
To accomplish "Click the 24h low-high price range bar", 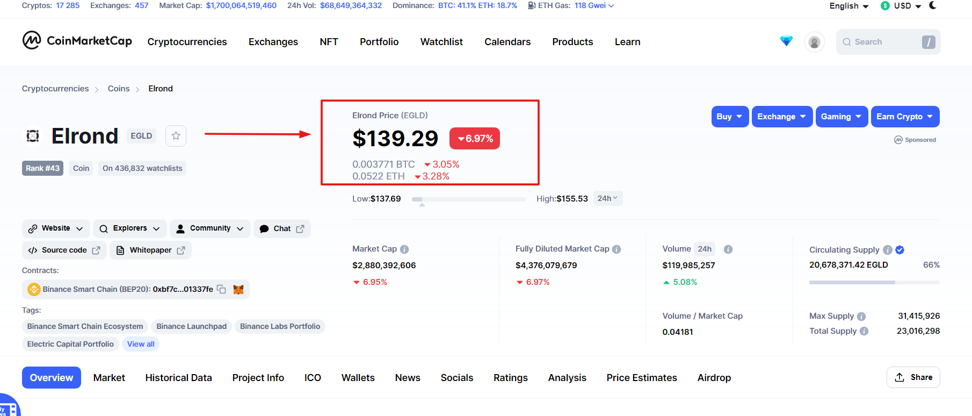I will pyautogui.click(x=468, y=199).
